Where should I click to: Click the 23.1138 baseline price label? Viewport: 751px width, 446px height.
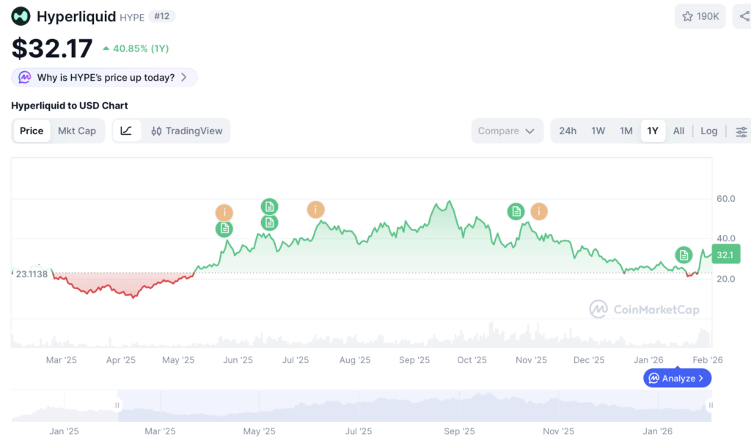tap(32, 274)
